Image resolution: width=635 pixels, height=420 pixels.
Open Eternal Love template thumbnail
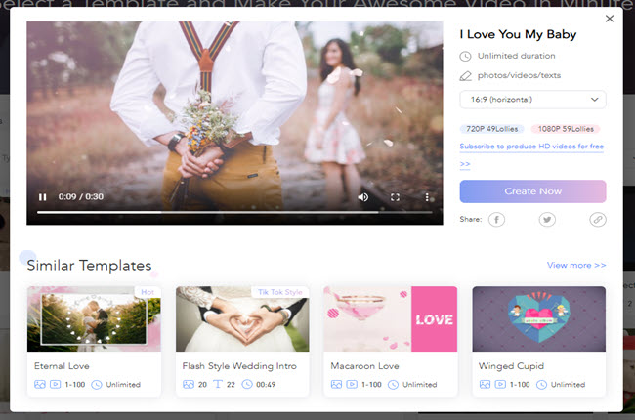(94, 318)
